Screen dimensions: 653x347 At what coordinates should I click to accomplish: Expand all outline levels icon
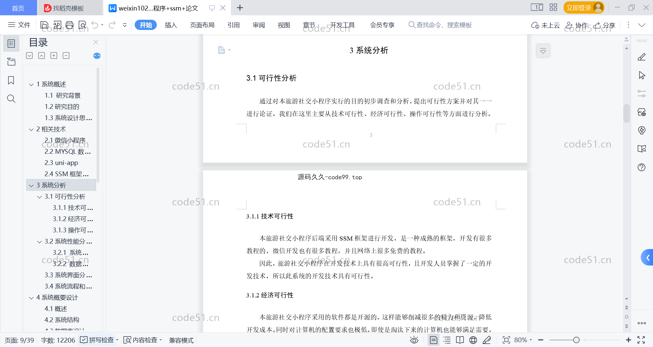tap(30, 55)
